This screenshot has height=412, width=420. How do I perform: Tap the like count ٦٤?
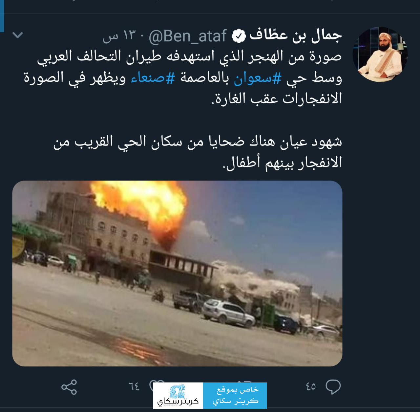click(x=134, y=387)
